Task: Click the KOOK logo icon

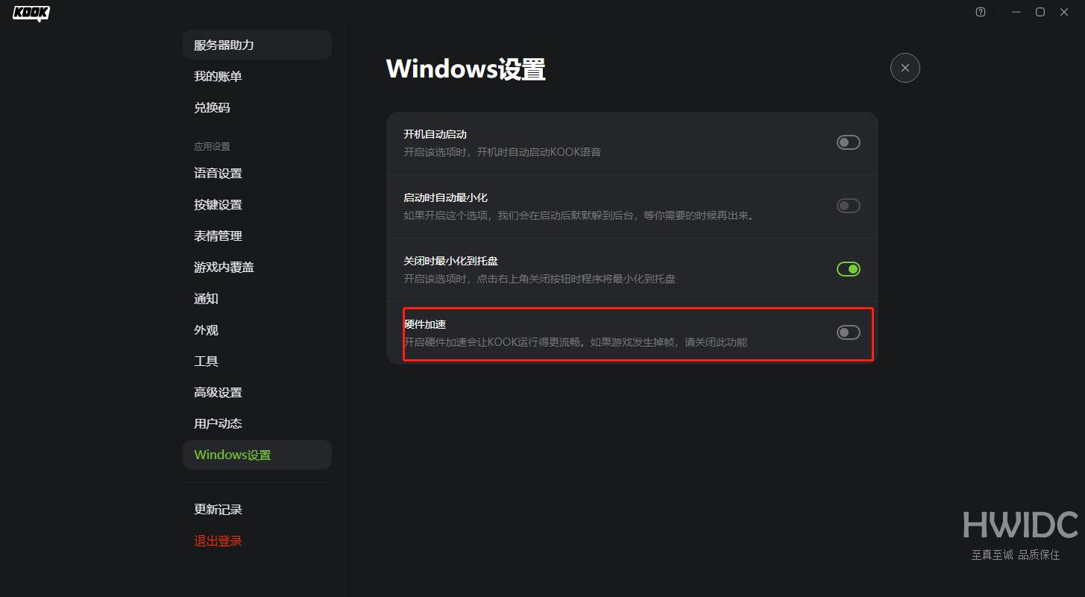Action: click(x=31, y=13)
